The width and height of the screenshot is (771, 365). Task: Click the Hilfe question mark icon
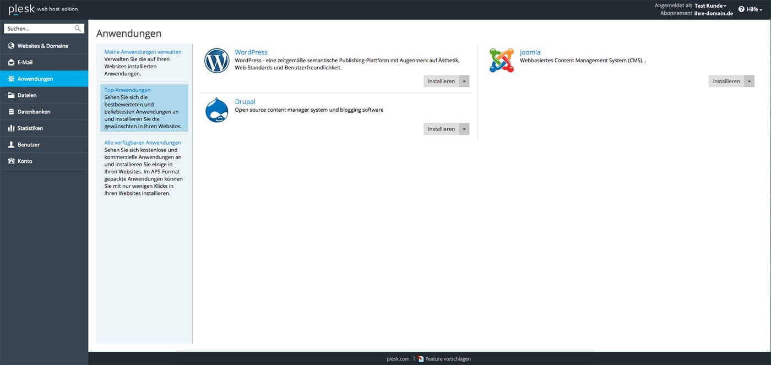pos(741,9)
